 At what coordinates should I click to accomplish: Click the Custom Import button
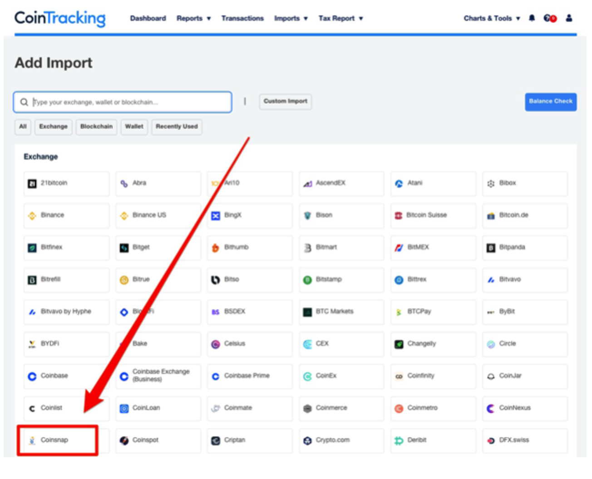285,101
